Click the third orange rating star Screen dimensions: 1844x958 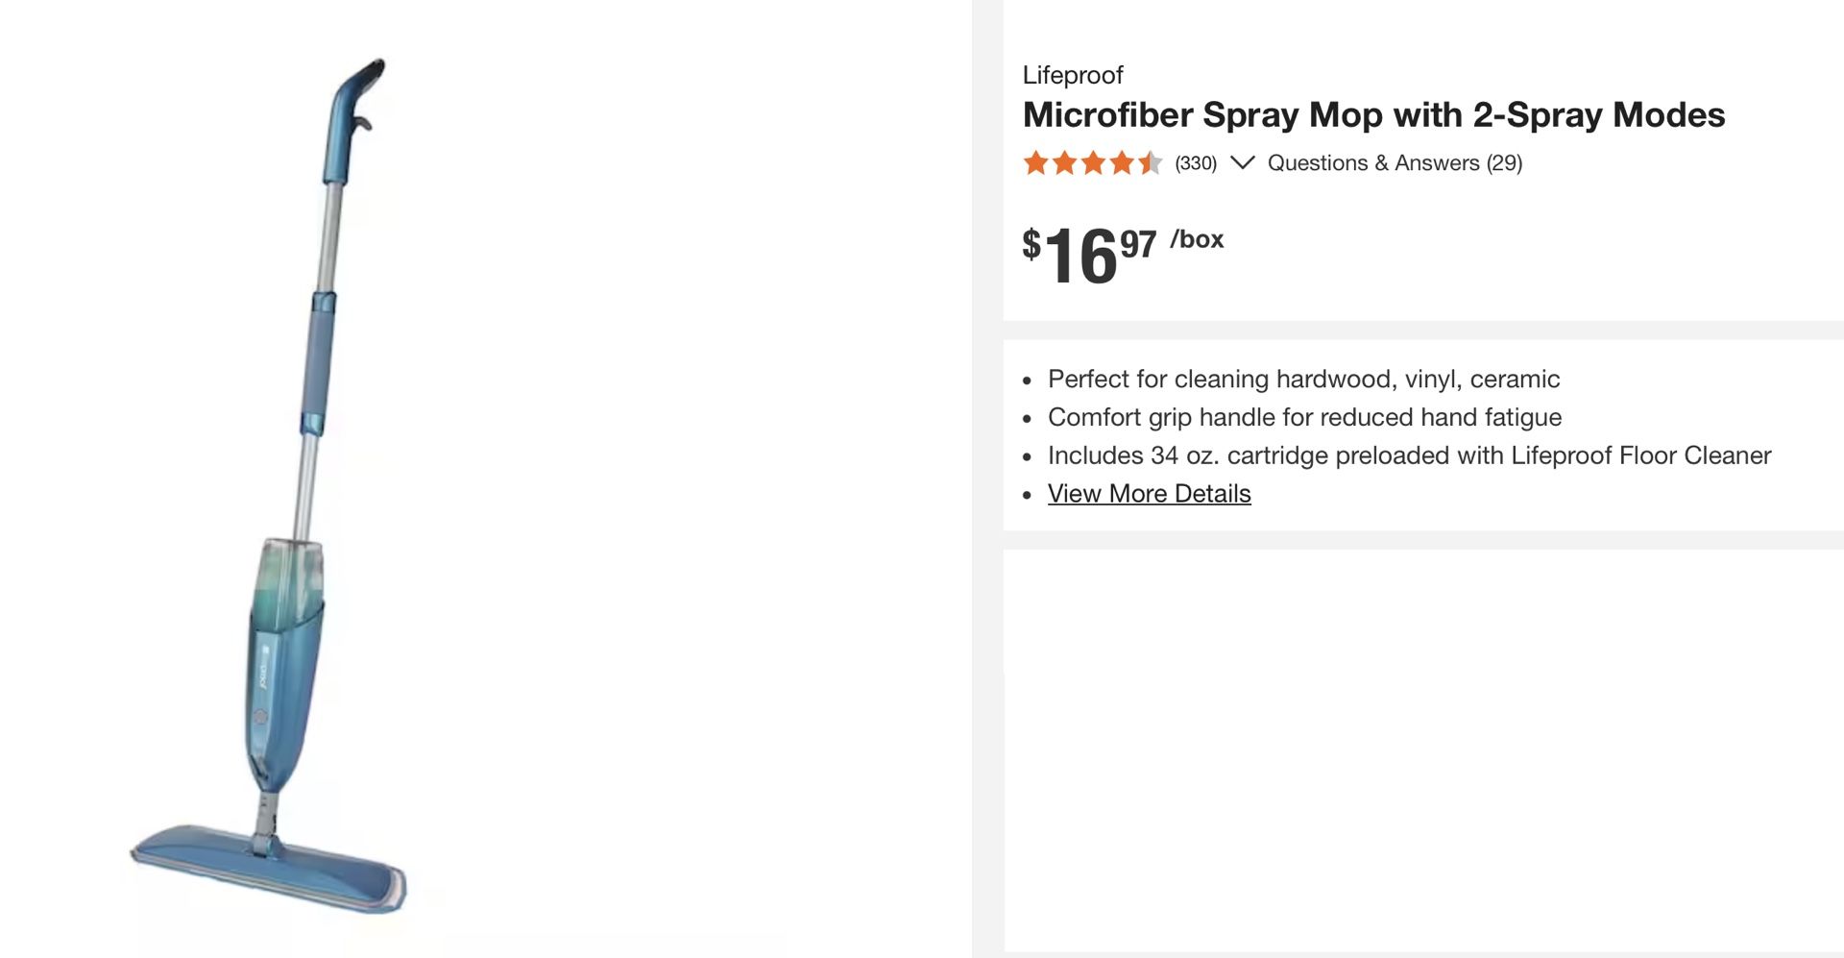[1093, 163]
